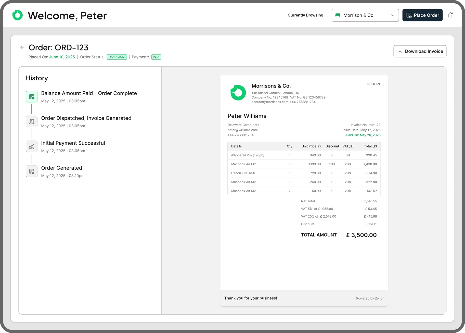Open notifications via the bell icon
465x333 pixels.
click(450, 15)
